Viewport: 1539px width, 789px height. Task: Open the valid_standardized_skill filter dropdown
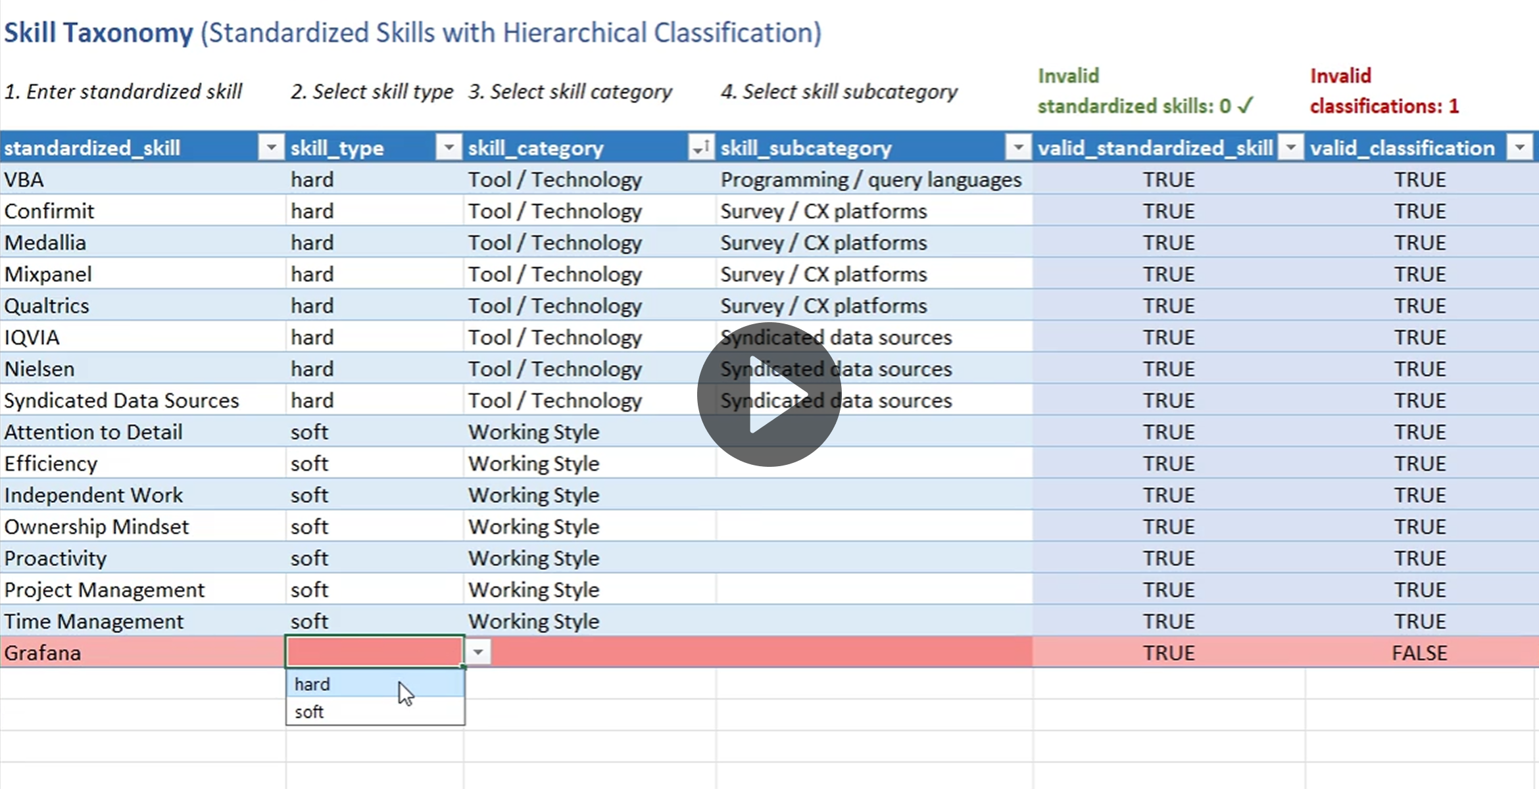coord(1291,148)
